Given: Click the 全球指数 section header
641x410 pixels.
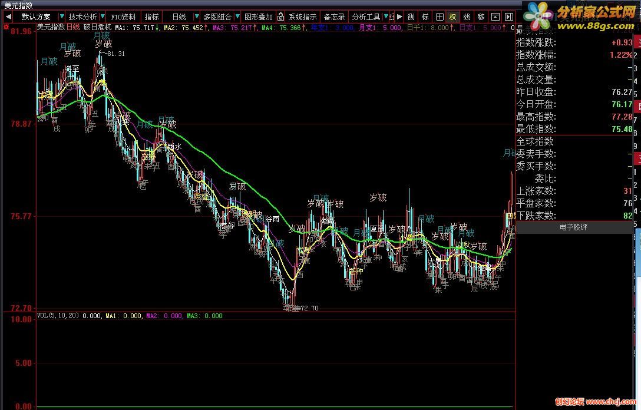Looking at the screenshot, I should click(x=535, y=141).
